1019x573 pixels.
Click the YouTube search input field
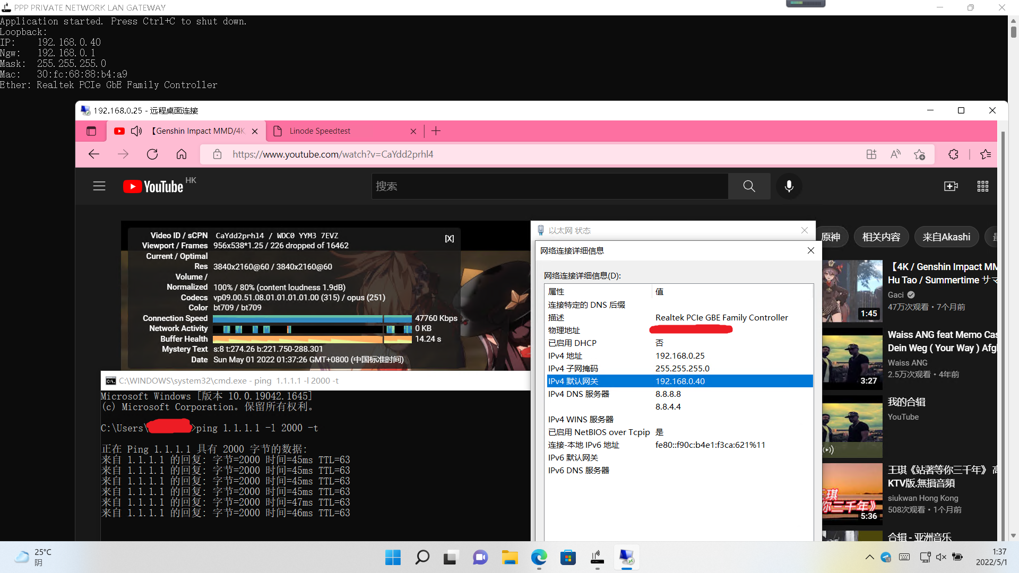click(x=549, y=186)
